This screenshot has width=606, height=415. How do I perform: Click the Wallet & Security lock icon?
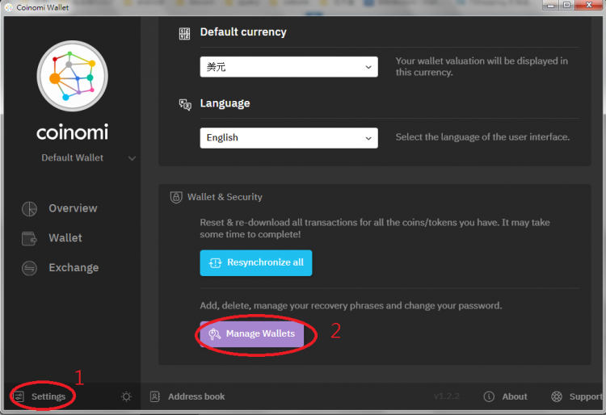pyautogui.click(x=176, y=197)
